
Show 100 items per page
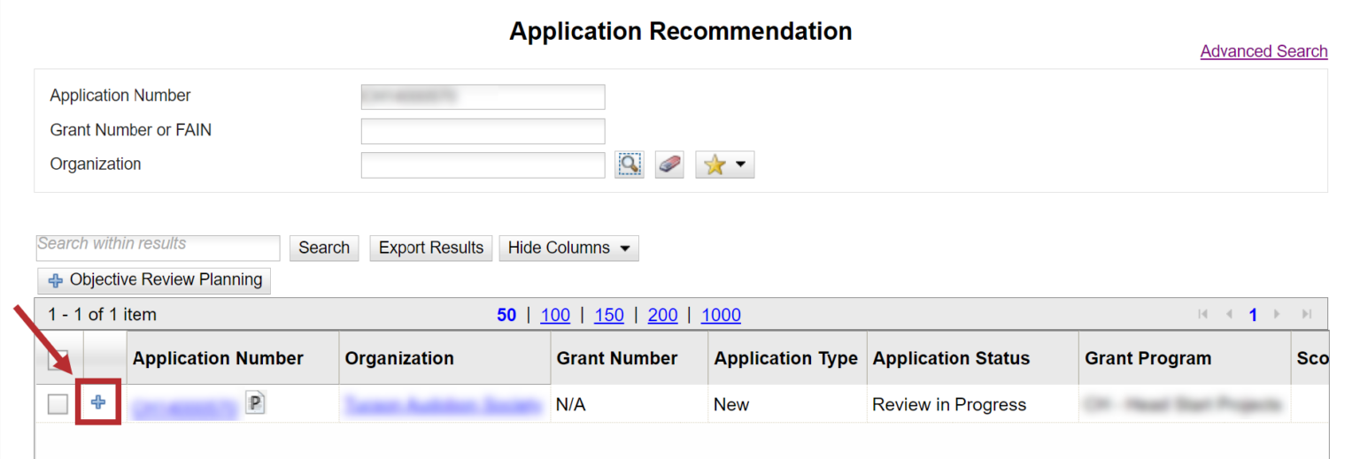[555, 315]
